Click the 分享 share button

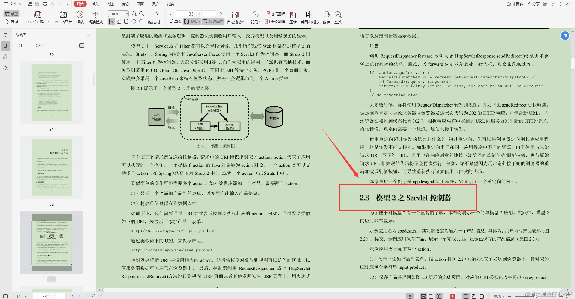coord(533,4)
